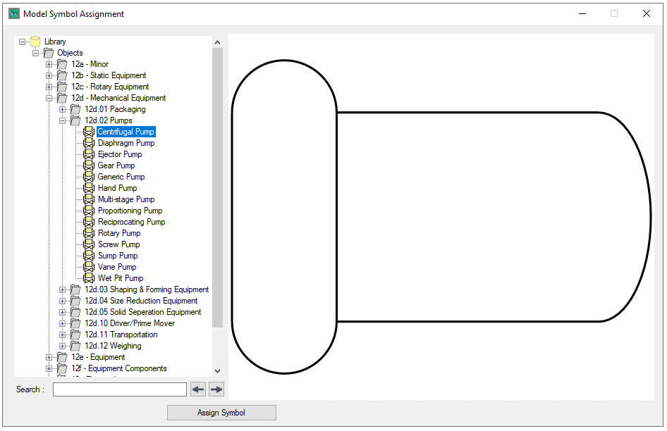Click the Diaphragm Pump symbol icon
Viewport: 667px width, 431px height.
89,143
